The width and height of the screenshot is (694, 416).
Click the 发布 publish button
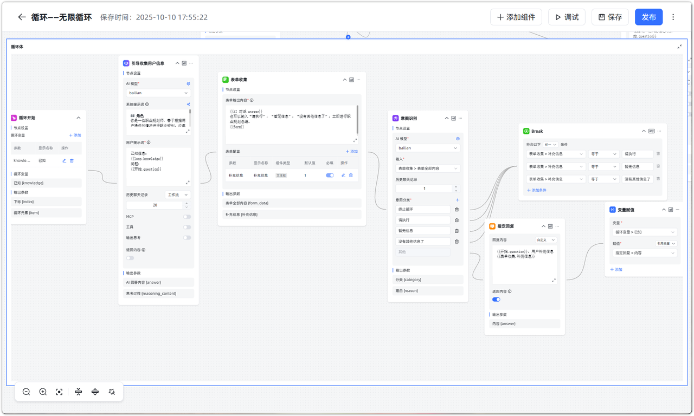coord(648,17)
